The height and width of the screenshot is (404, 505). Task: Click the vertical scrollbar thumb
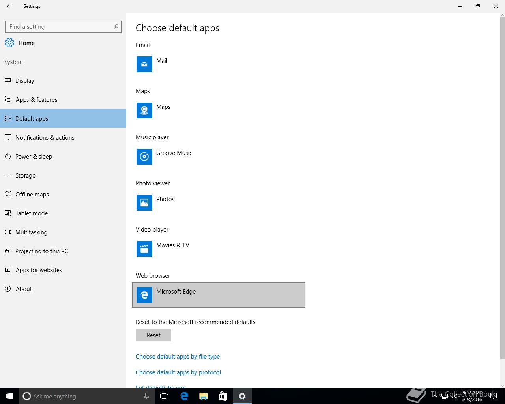[502, 189]
